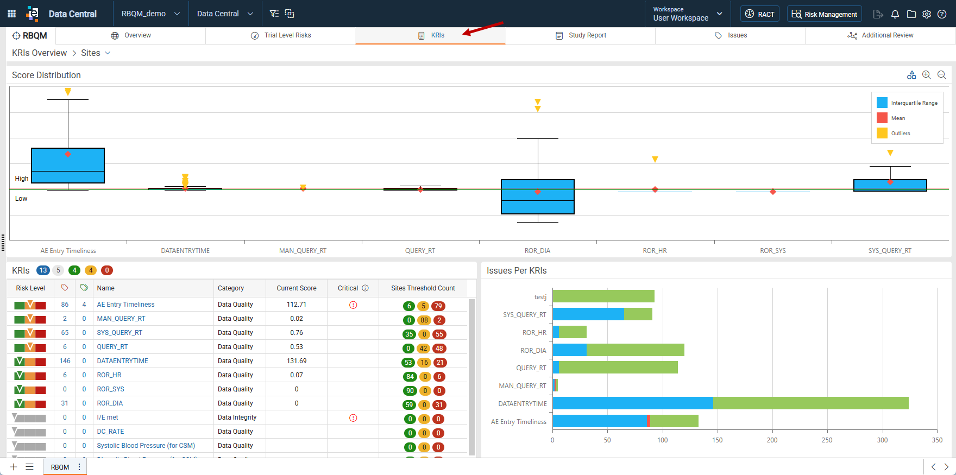The image size is (956, 475).
Task: Click the green 90 badge for ROR_SYS
Action: (410, 391)
